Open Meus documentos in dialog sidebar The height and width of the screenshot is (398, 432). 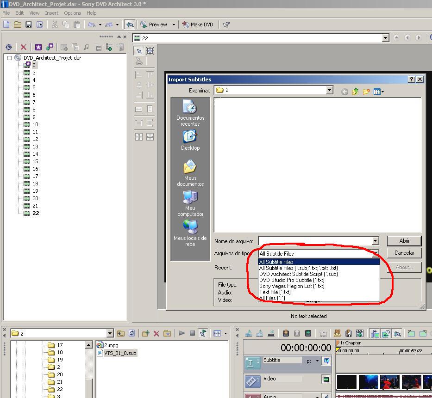(x=190, y=173)
